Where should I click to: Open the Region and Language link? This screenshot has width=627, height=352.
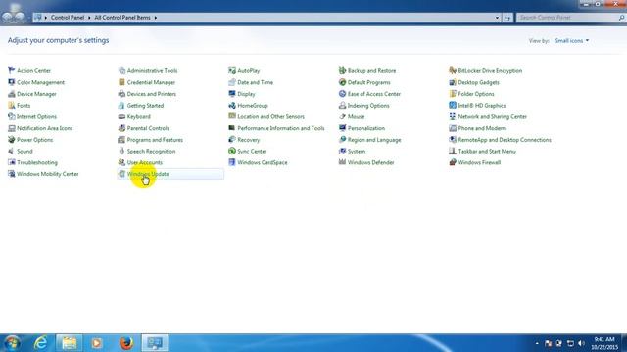pyautogui.click(x=374, y=140)
